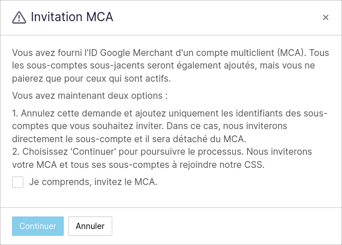Click the blue Continuer button
This screenshot has height=245, width=342.
tap(38, 226)
